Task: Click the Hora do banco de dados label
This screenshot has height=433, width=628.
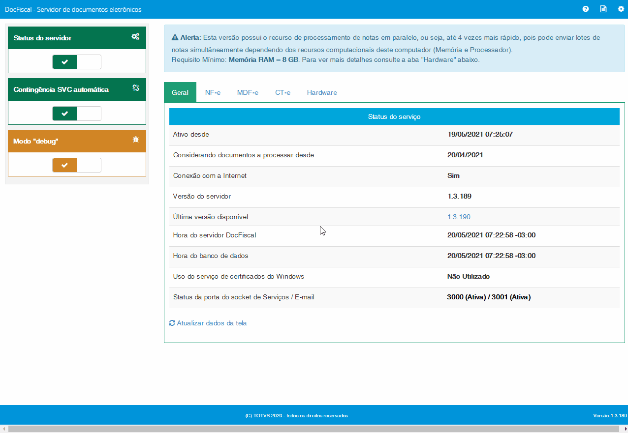Action: (x=211, y=256)
